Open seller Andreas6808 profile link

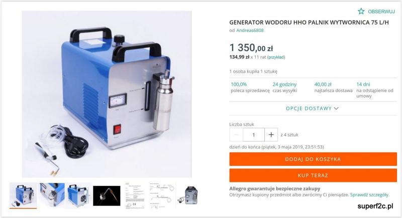(250, 31)
